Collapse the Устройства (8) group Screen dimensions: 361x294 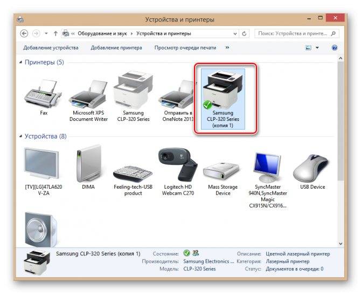(x=20, y=136)
